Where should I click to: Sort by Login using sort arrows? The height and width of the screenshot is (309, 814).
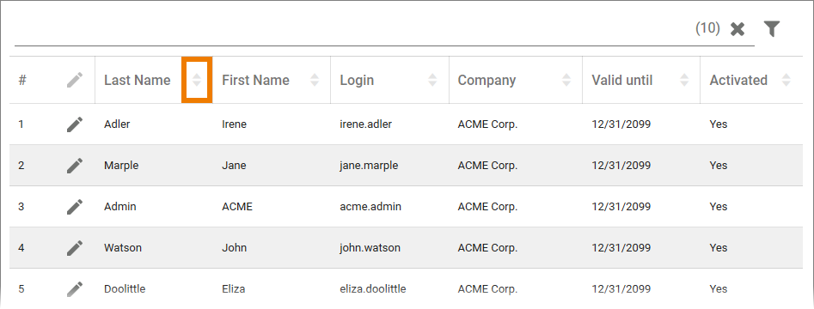[x=432, y=80]
